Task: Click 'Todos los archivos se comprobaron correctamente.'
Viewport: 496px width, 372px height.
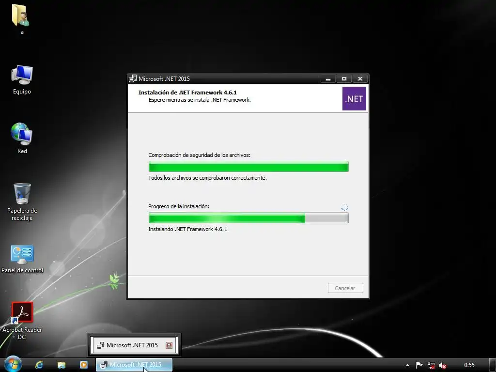Action: click(x=207, y=178)
